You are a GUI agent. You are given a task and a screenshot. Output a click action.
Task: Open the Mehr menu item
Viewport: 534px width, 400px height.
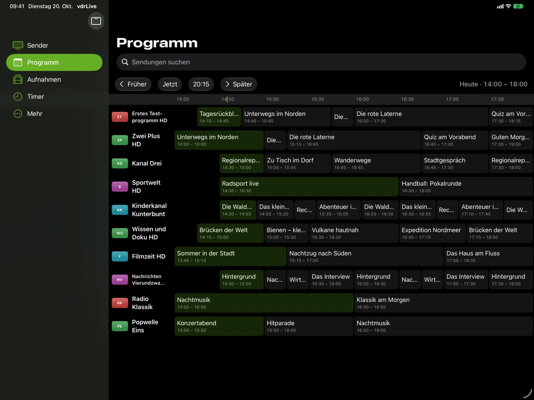pos(54,113)
